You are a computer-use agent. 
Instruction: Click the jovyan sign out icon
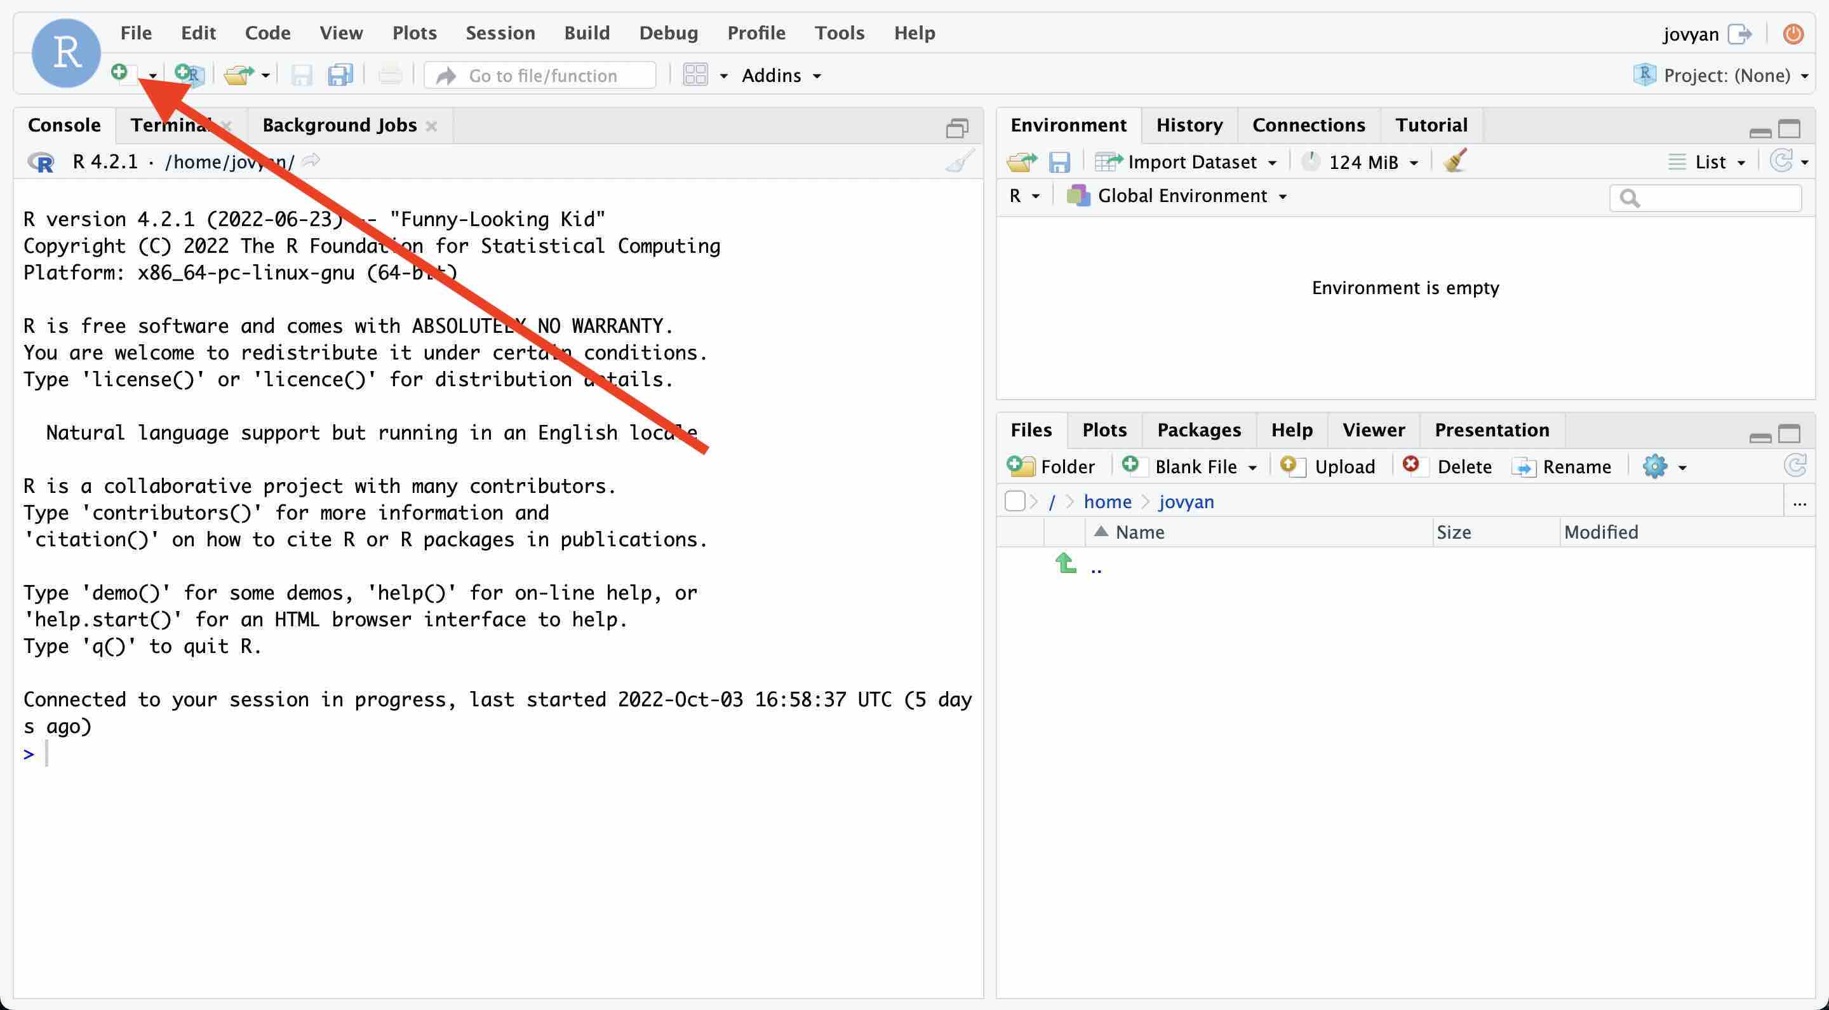[1739, 34]
